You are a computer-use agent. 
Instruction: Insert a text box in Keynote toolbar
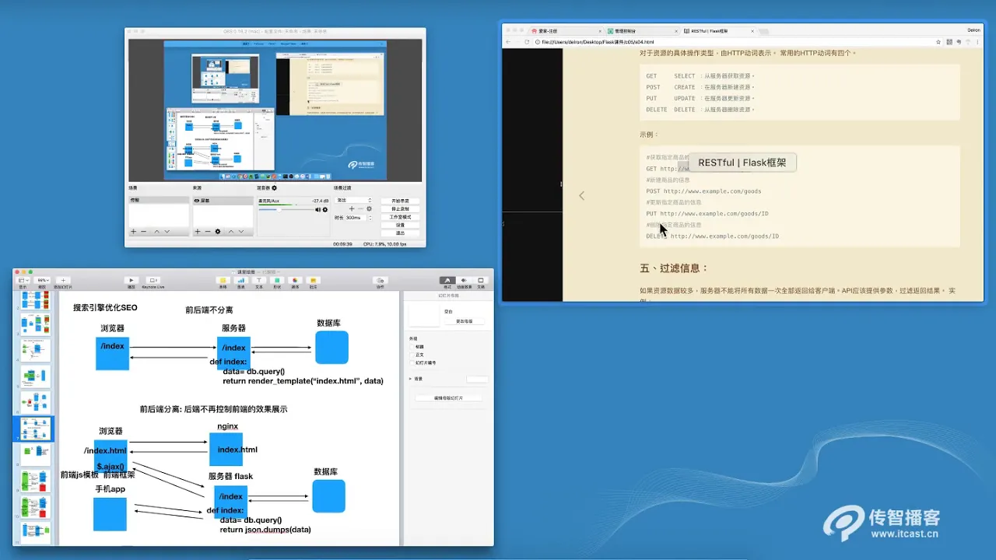pyautogui.click(x=259, y=280)
